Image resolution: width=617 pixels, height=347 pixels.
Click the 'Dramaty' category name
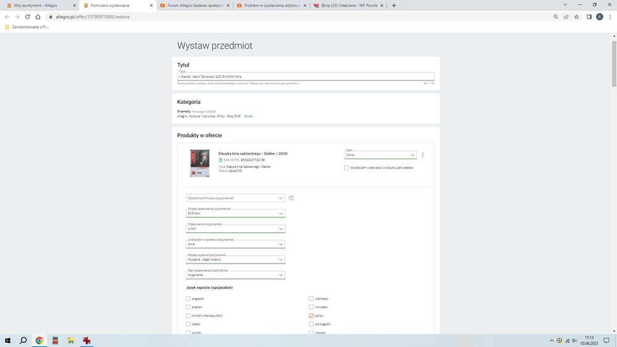[184, 111]
